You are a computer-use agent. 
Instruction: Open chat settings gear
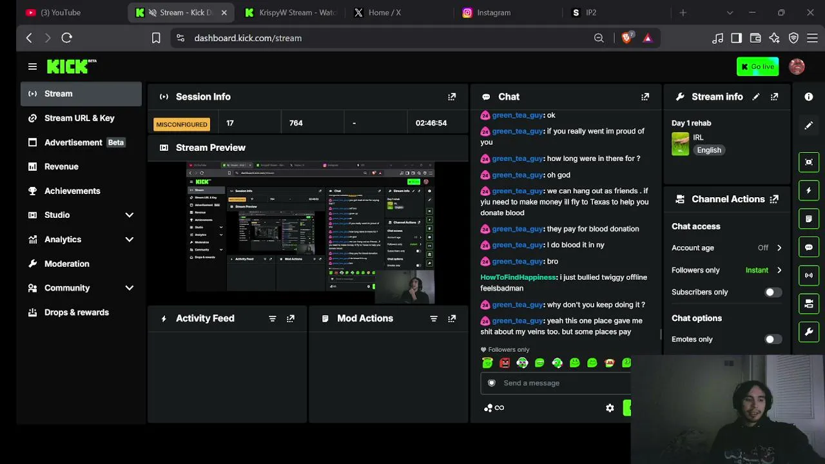tap(610, 408)
